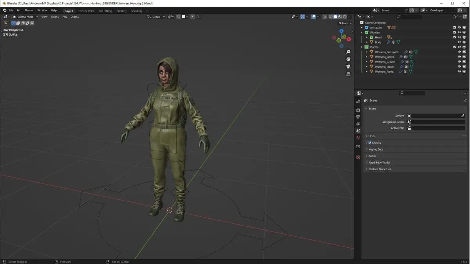
Task: Click the outliner search field
Action: pyautogui.click(x=409, y=17)
